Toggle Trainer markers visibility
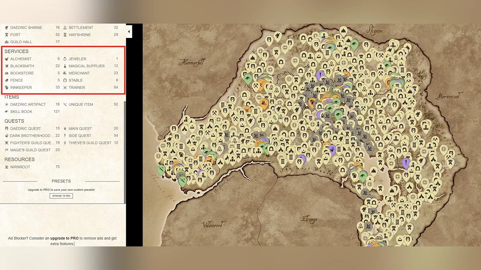The height and width of the screenshot is (270, 481). coord(77,88)
